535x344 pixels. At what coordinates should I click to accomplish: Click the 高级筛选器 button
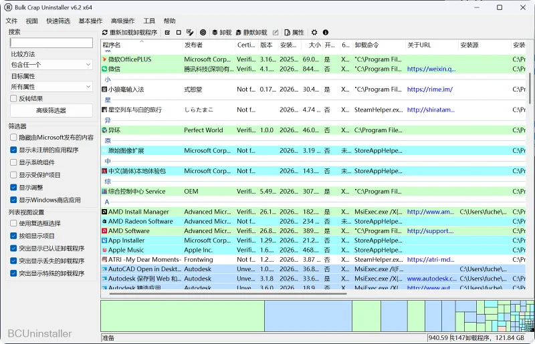51,110
